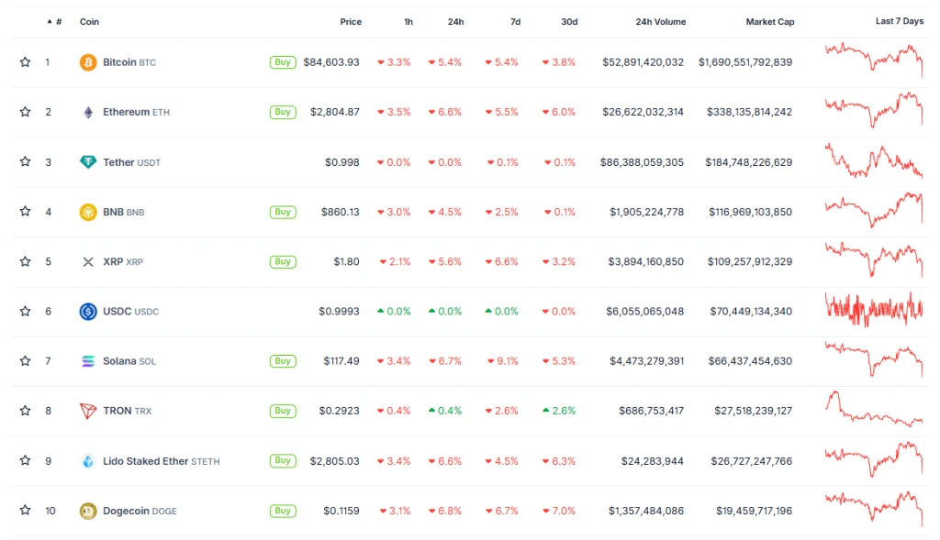
Task: Sort the table by rank number column
Action: pyautogui.click(x=58, y=21)
